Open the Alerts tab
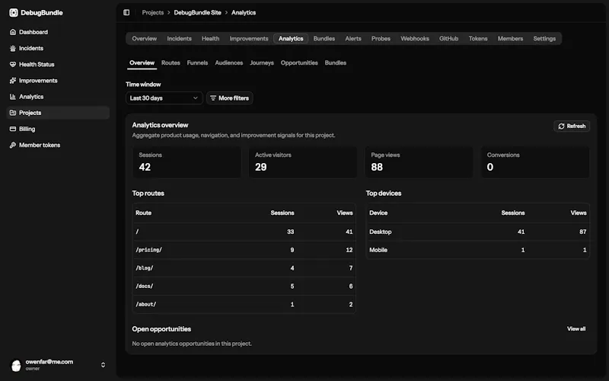609x381 pixels. coord(353,39)
